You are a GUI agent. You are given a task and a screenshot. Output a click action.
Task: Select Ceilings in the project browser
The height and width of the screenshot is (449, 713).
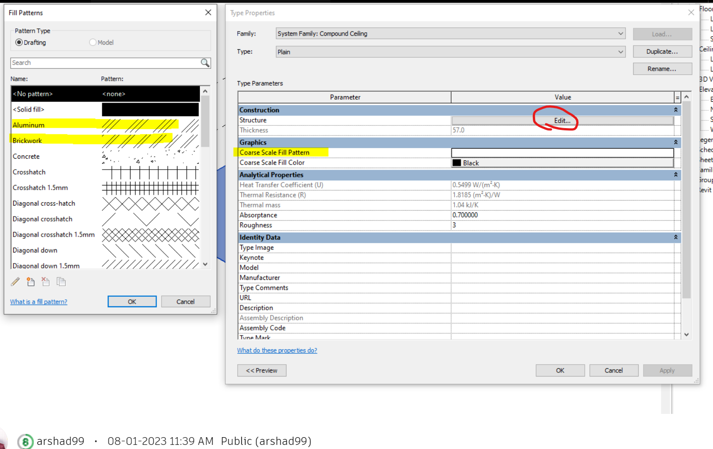[704, 49]
